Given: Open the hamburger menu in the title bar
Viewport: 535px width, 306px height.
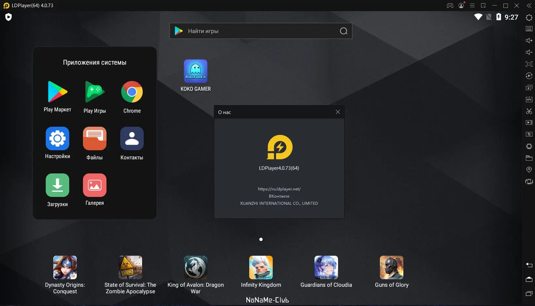Looking at the screenshot, I should (x=472, y=6).
